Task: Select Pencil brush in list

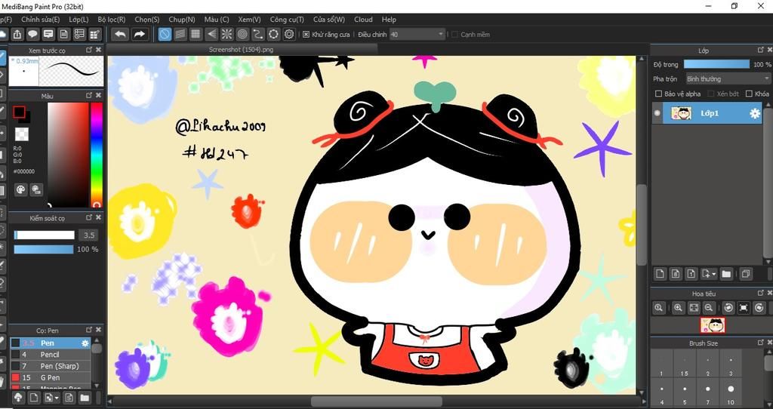Action: point(51,355)
